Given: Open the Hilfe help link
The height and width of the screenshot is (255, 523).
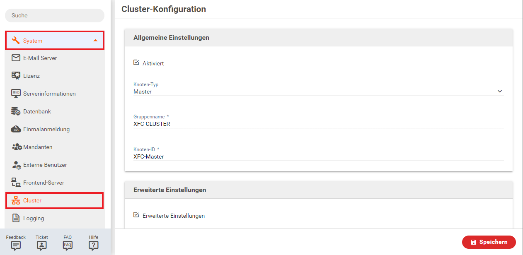Looking at the screenshot, I should tap(94, 245).
